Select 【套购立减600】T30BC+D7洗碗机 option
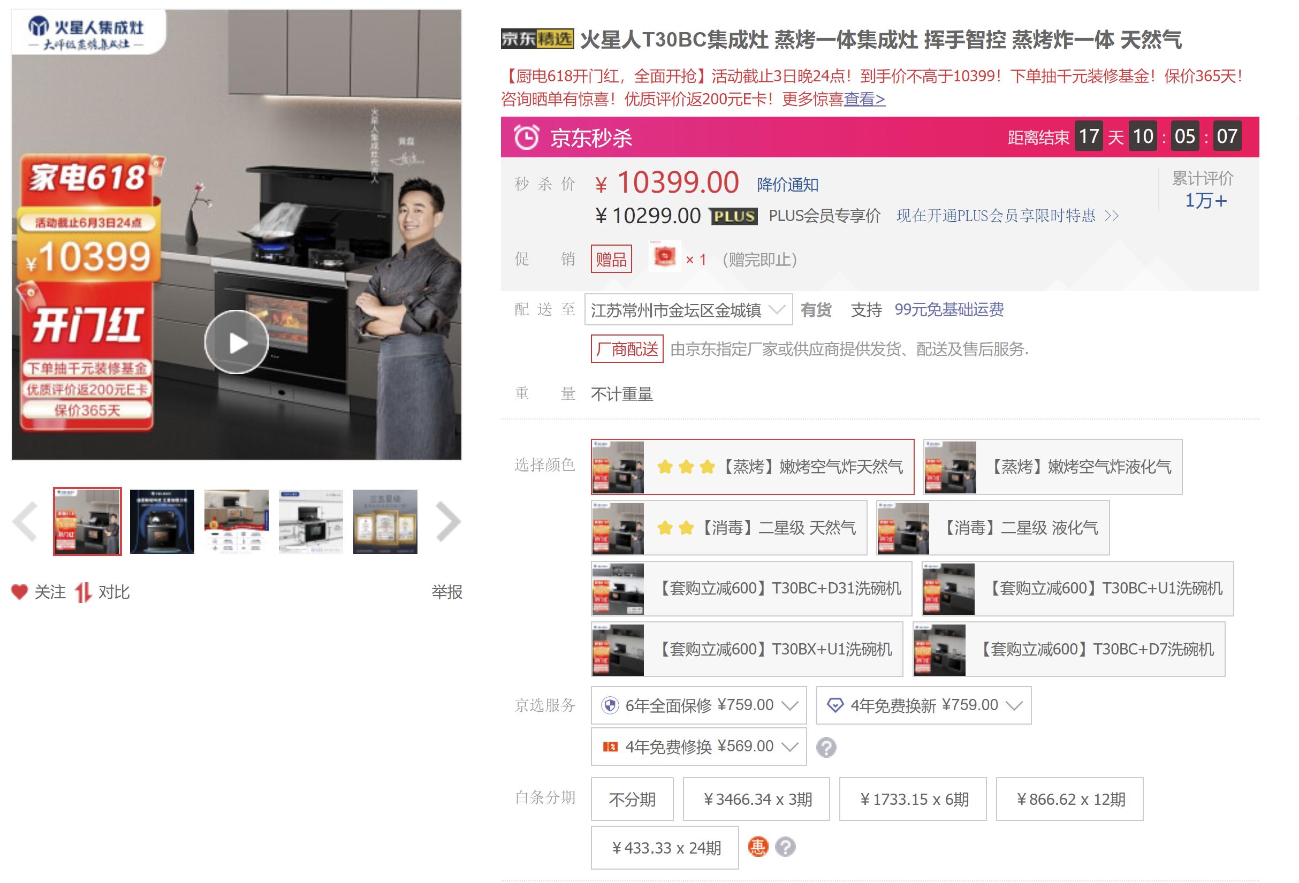1299x883 pixels. point(1069,649)
